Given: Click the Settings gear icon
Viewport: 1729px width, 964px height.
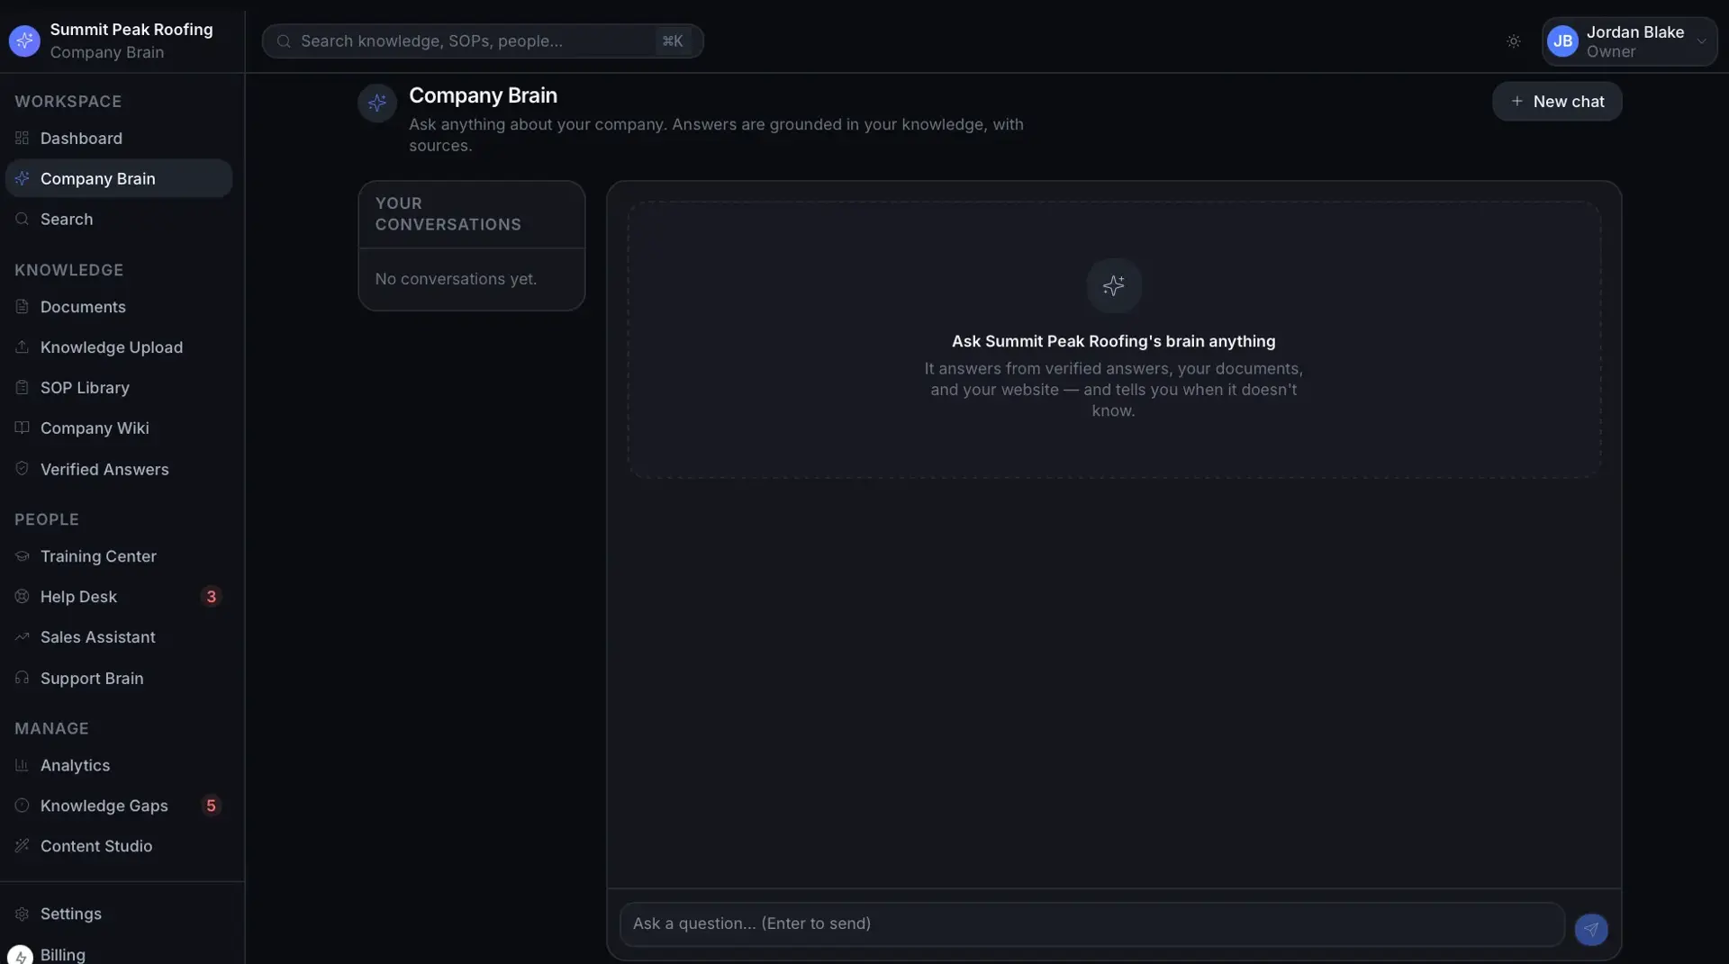Looking at the screenshot, I should click(x=23, y=914).
